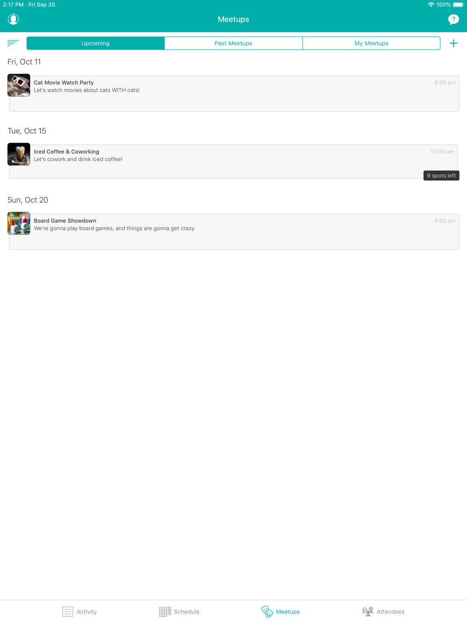Image resolution: width=467 pixels, height=623 pixels.
Task: Tap the 9 spots left badge
Action: tap(441, 176)
